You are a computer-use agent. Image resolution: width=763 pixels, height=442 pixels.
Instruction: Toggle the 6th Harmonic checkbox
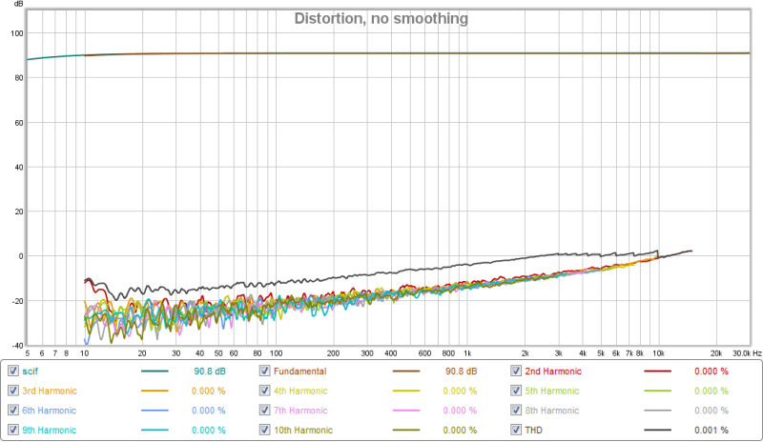13,410
